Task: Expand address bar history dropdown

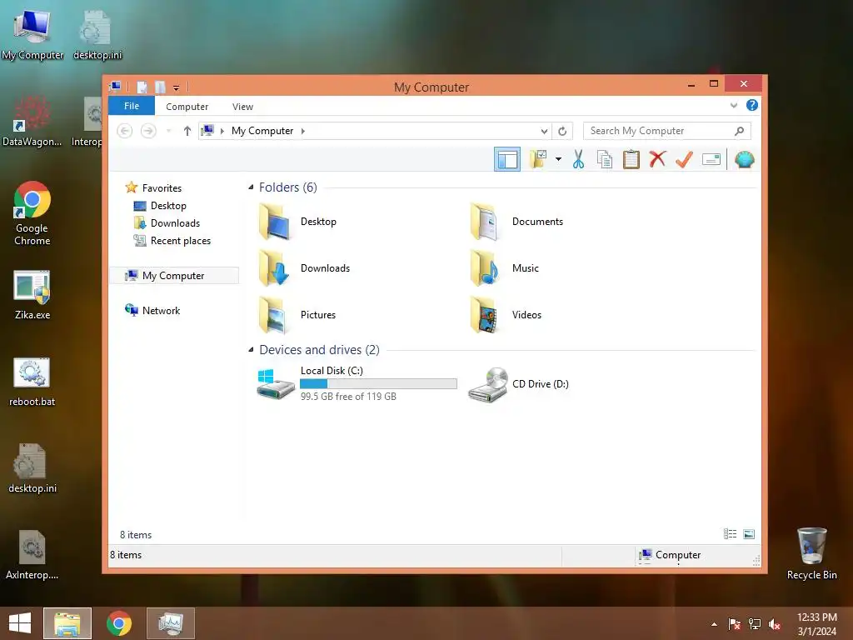Action: coord(544,131)
